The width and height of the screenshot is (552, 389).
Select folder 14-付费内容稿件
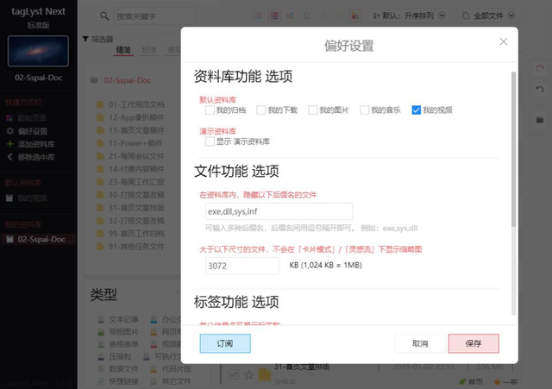136,169
